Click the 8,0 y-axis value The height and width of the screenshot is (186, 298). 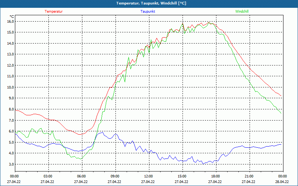click(11, 109)
